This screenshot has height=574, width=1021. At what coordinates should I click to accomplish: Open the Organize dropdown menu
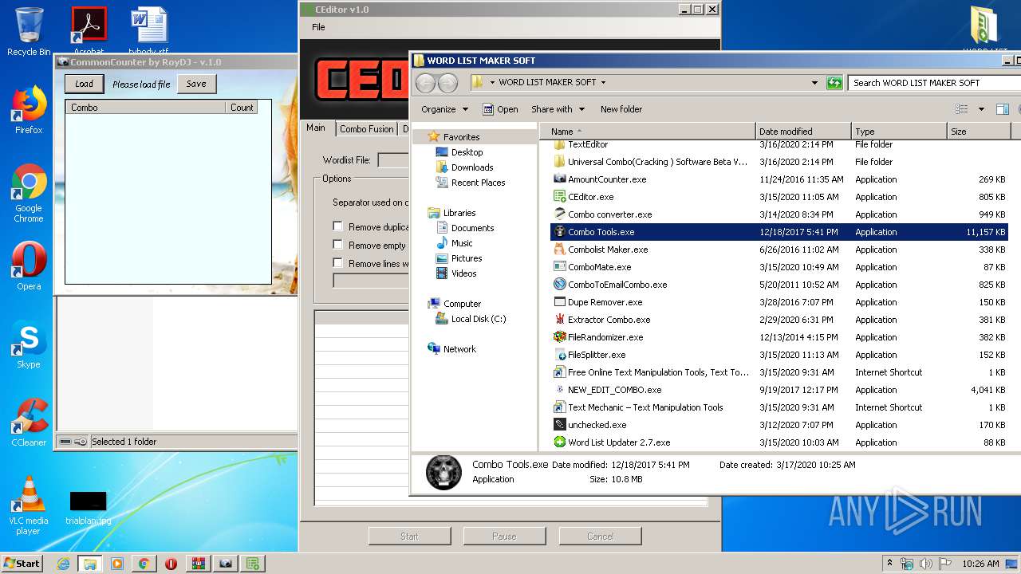[444, 109]
